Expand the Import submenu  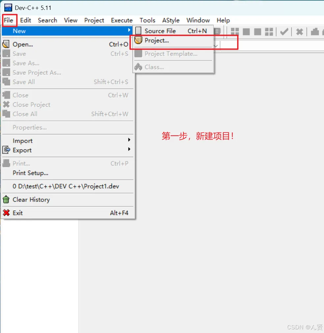[67, 141]
